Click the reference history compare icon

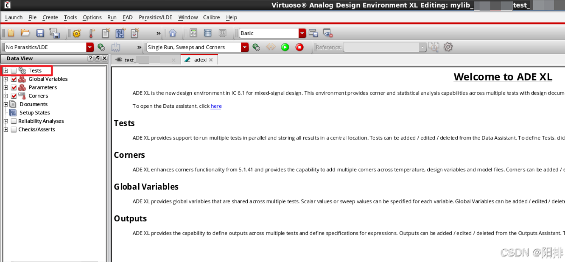(434, 47)
